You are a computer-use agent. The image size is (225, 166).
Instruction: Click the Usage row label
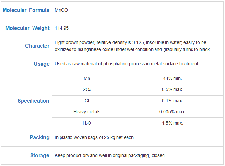coord(42,64)
